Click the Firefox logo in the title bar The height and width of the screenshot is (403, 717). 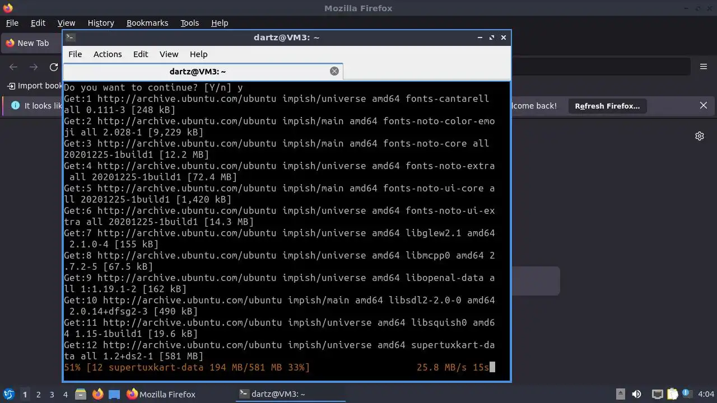(8, 8)
